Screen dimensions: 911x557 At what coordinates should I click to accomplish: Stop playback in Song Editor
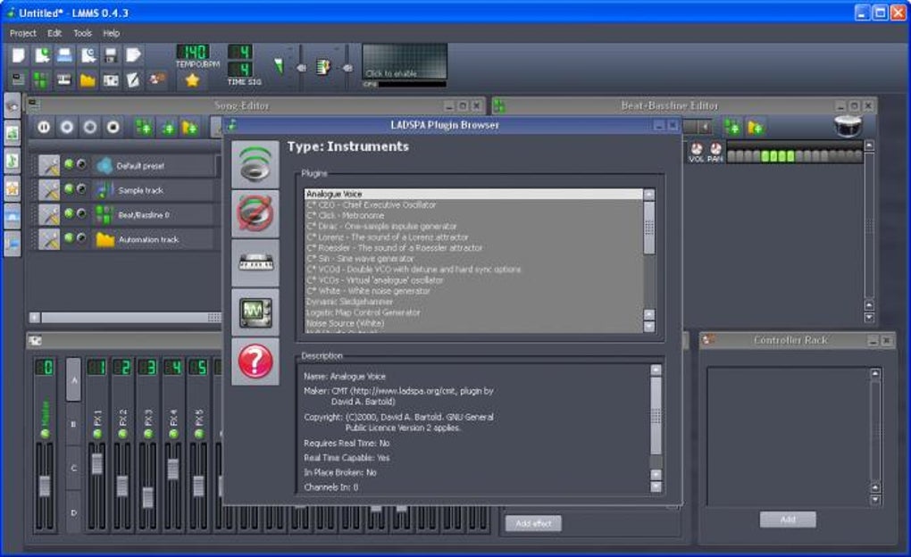[113, 127]
